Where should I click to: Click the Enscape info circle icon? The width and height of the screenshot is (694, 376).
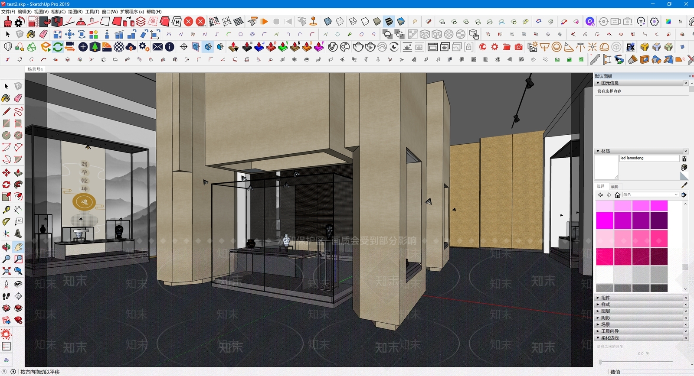[170, 47]
